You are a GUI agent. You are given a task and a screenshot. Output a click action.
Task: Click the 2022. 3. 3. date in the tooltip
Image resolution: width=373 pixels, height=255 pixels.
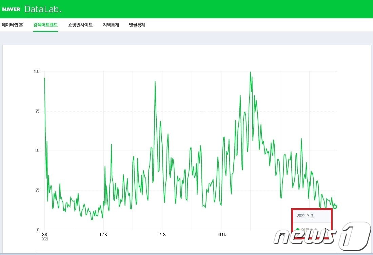coord(305,215)
